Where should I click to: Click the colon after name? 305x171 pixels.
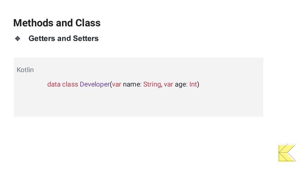[141, 85]
